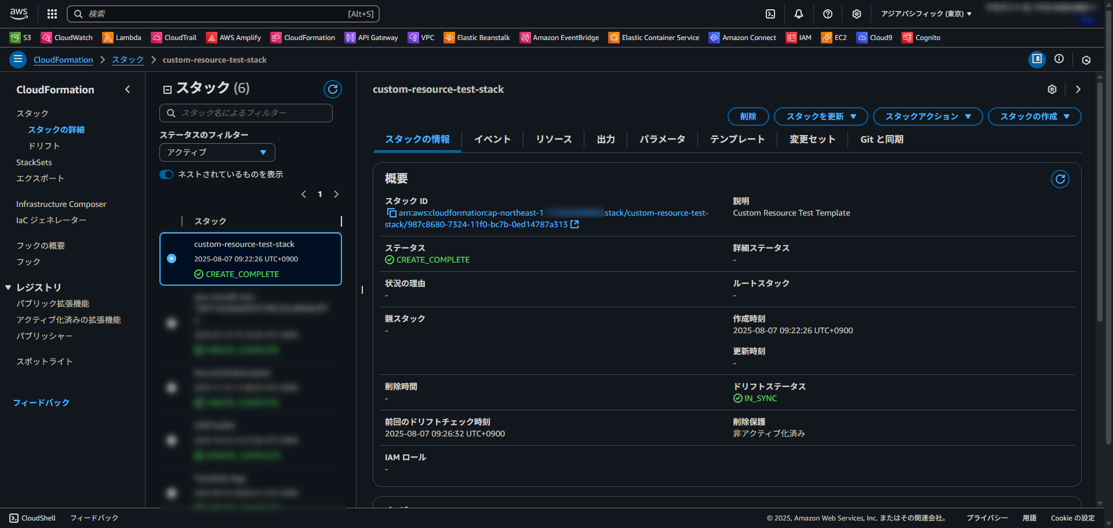Screen dimensions: 1113x528
Task: Open Cookie の設定 in footer
Action: click(1073, 518)
